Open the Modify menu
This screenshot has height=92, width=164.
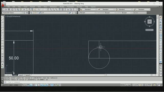tap(62, 7)
